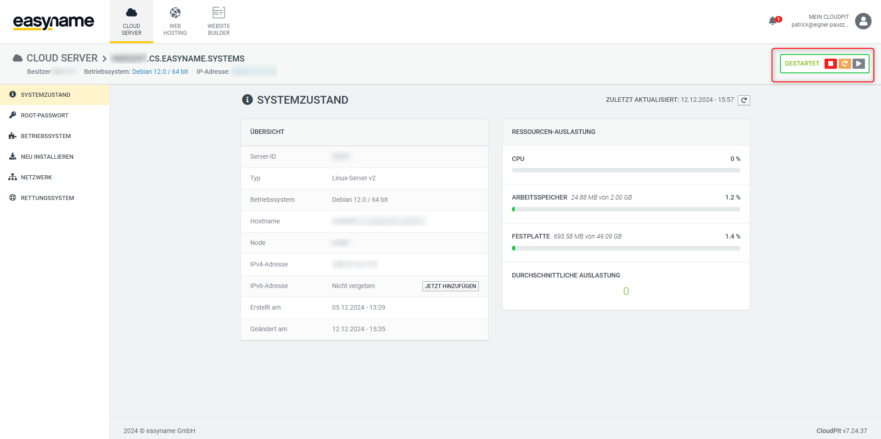Click the user profile avatar icon
Image resolution: width=881 pixels, height=439 pixels.
[863, 21]
